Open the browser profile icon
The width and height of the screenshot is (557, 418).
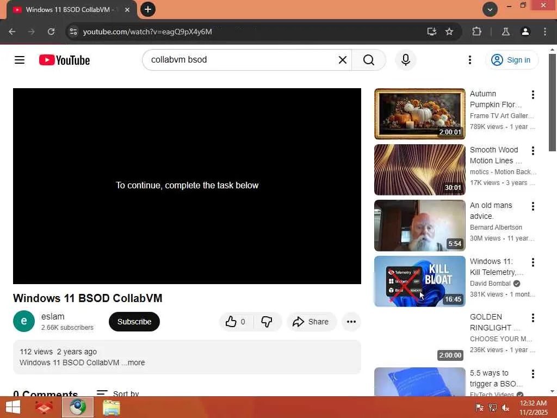(x=525, y=32)
